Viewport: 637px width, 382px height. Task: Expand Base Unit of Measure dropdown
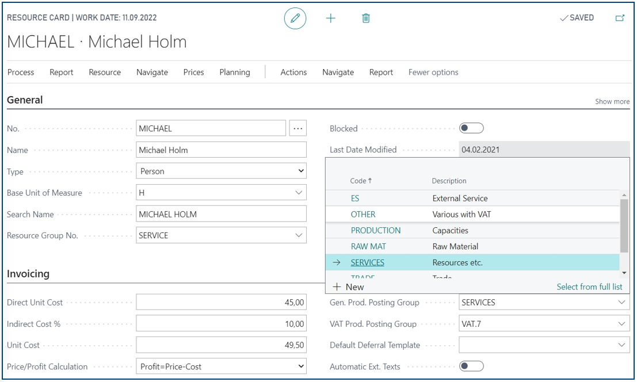click(x=299, y=192)
